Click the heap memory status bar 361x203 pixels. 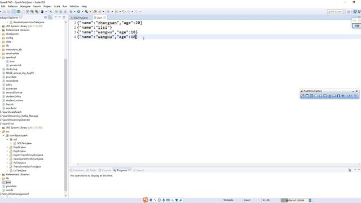coord(294,200)
